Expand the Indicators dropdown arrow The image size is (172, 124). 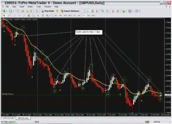click(126, 11)
